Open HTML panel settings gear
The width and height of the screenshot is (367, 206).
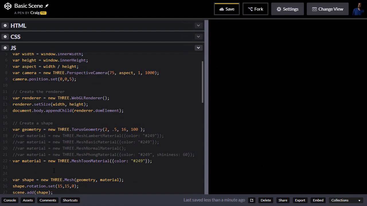[x=5, y=26]
